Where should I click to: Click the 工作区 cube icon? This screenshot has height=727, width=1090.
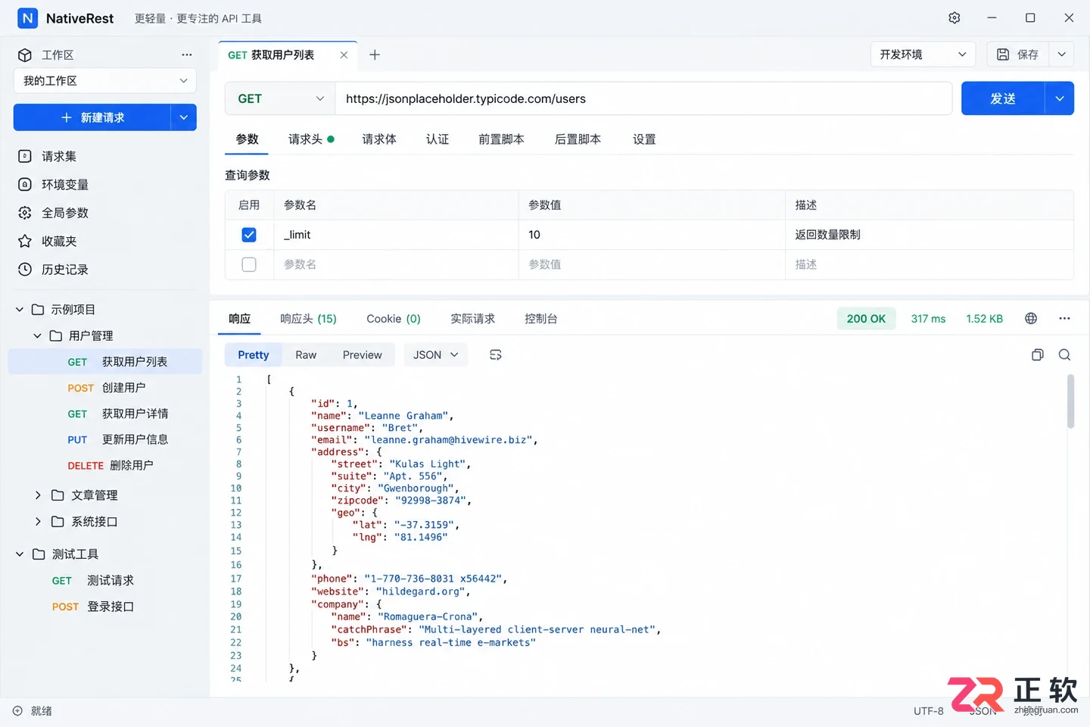point(25,55)
